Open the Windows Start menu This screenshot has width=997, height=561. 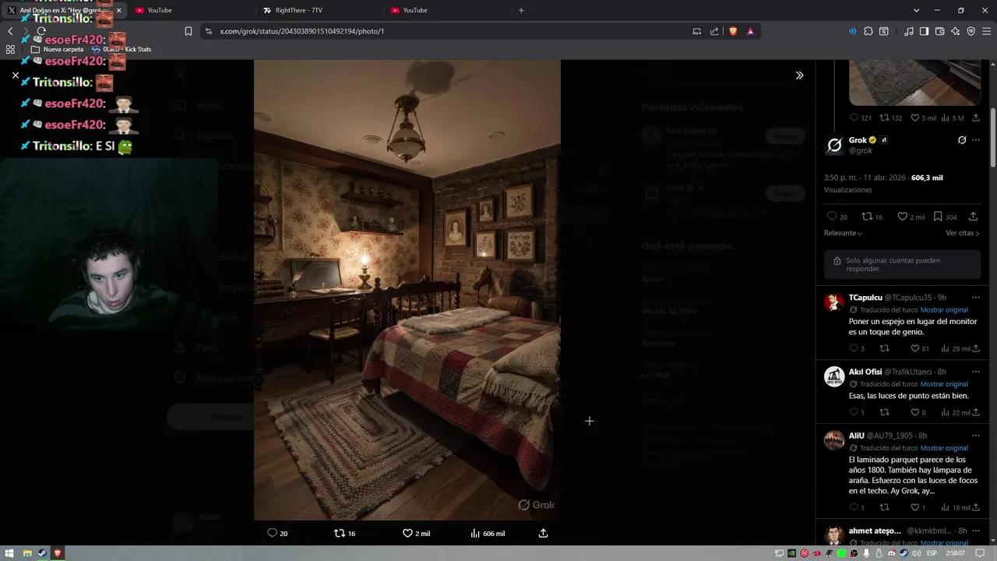pos(10,553)
